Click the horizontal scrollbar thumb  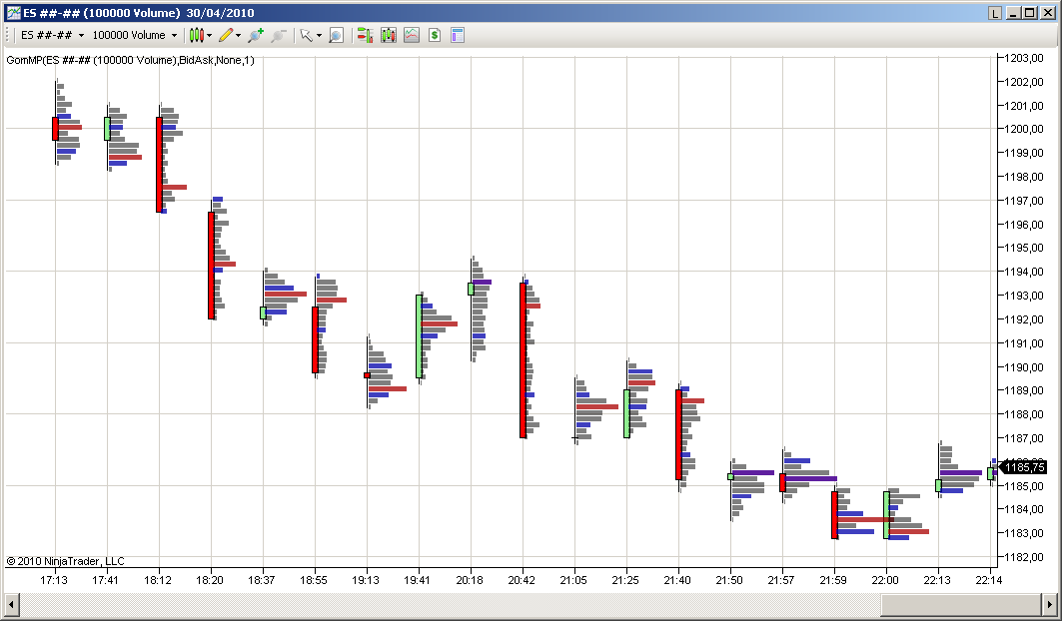[x=960, y=603]
